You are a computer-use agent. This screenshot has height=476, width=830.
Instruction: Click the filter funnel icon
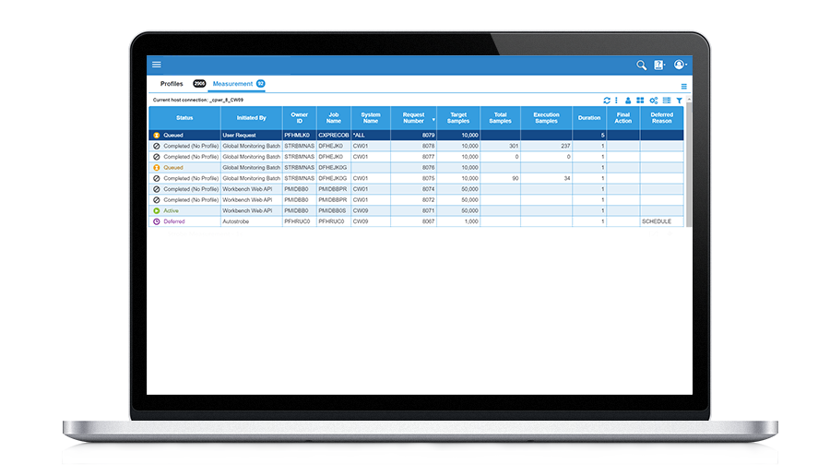tap(680, 100)
